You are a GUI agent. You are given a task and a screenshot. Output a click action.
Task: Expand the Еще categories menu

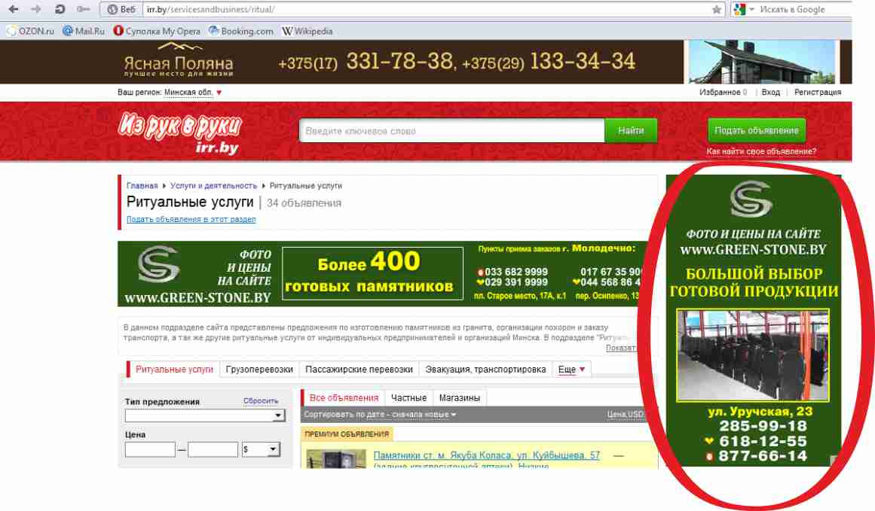point(571,370)
